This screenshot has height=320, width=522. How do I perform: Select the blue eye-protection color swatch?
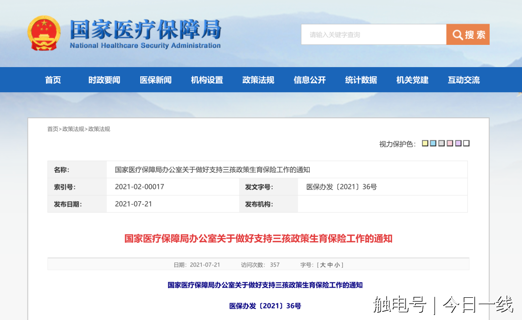coord(433,143)
